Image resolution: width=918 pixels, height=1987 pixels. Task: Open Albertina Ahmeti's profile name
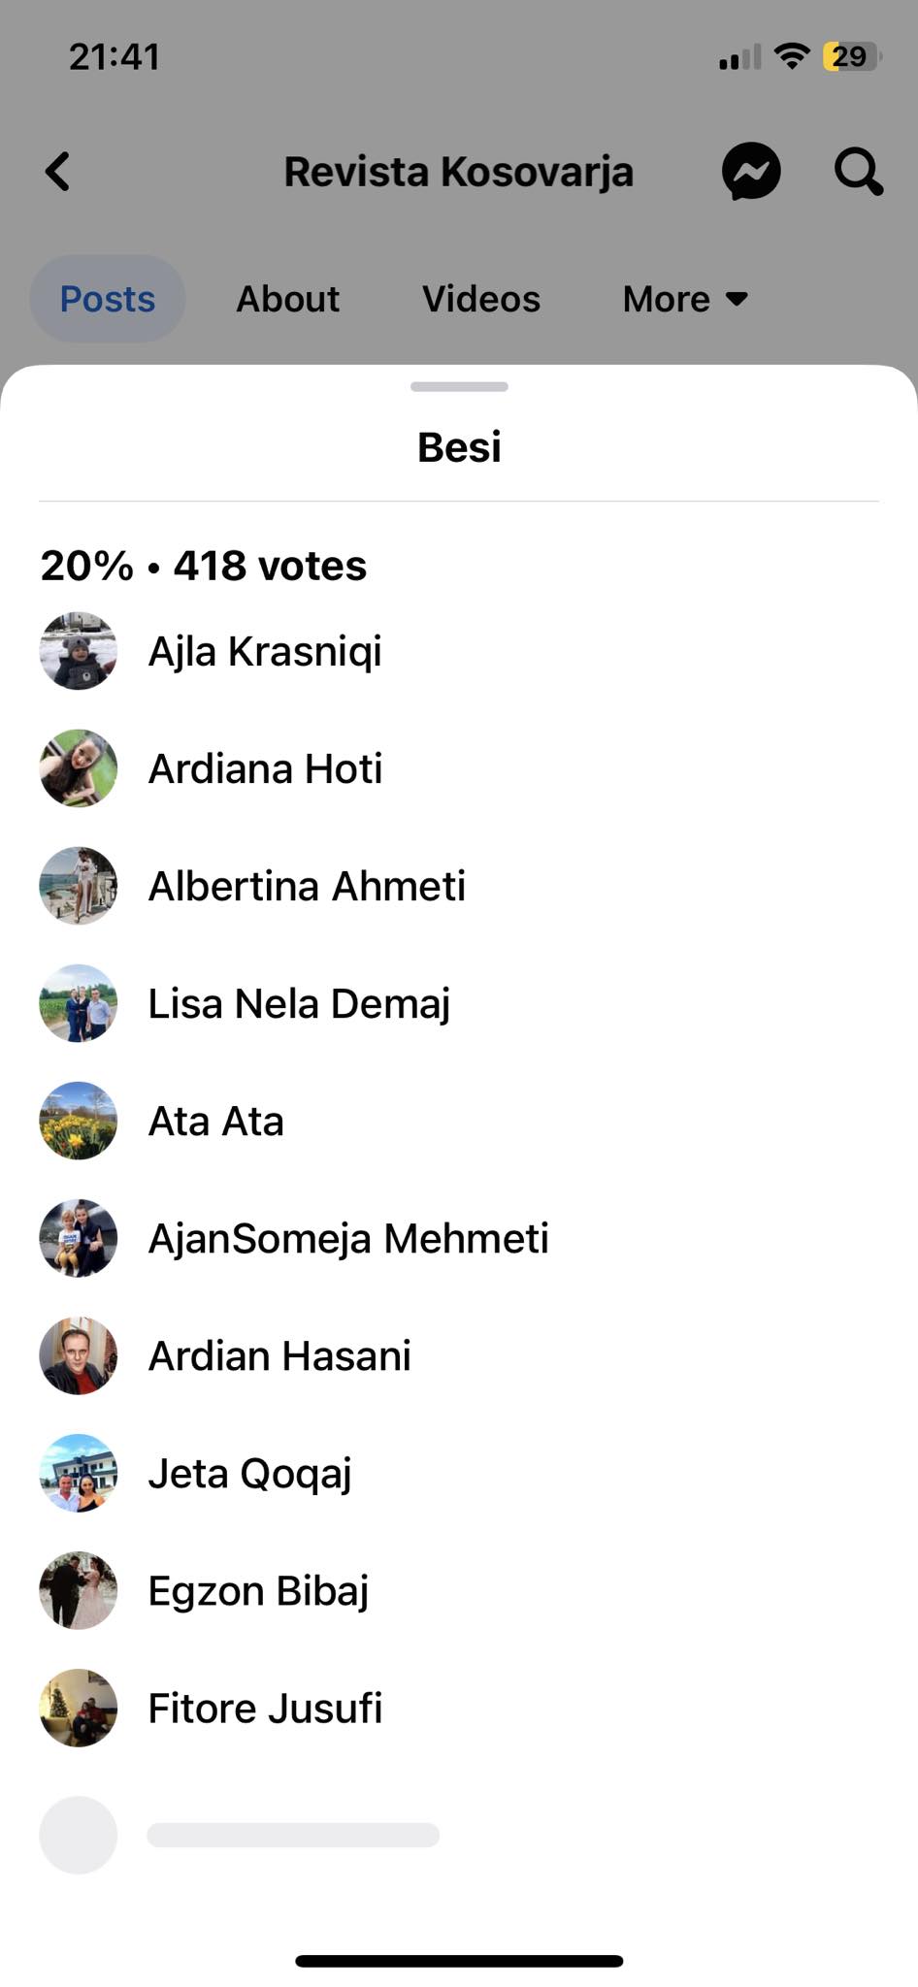[307, 886]
